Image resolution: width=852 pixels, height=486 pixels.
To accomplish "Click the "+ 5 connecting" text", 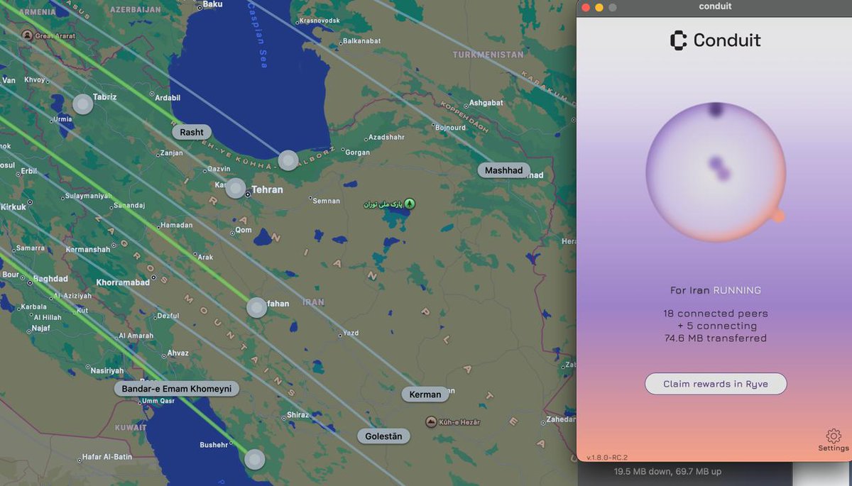I will (717, 326).
